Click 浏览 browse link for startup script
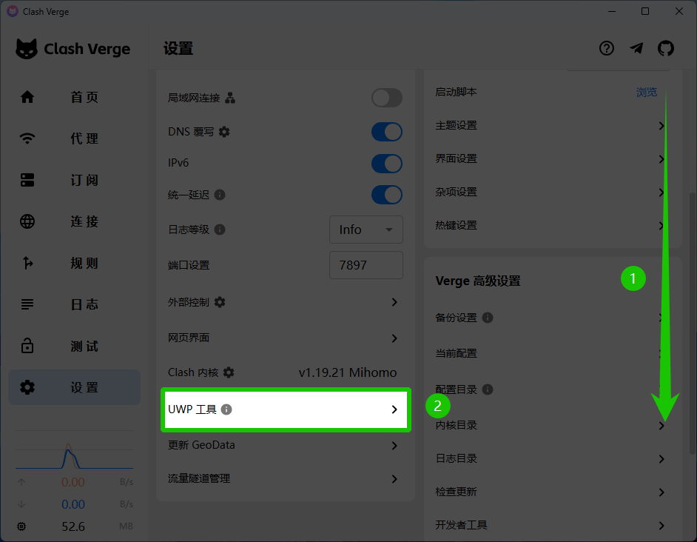Image resolution: width=697 pixels, height=542 pixels. pos(647,92)
